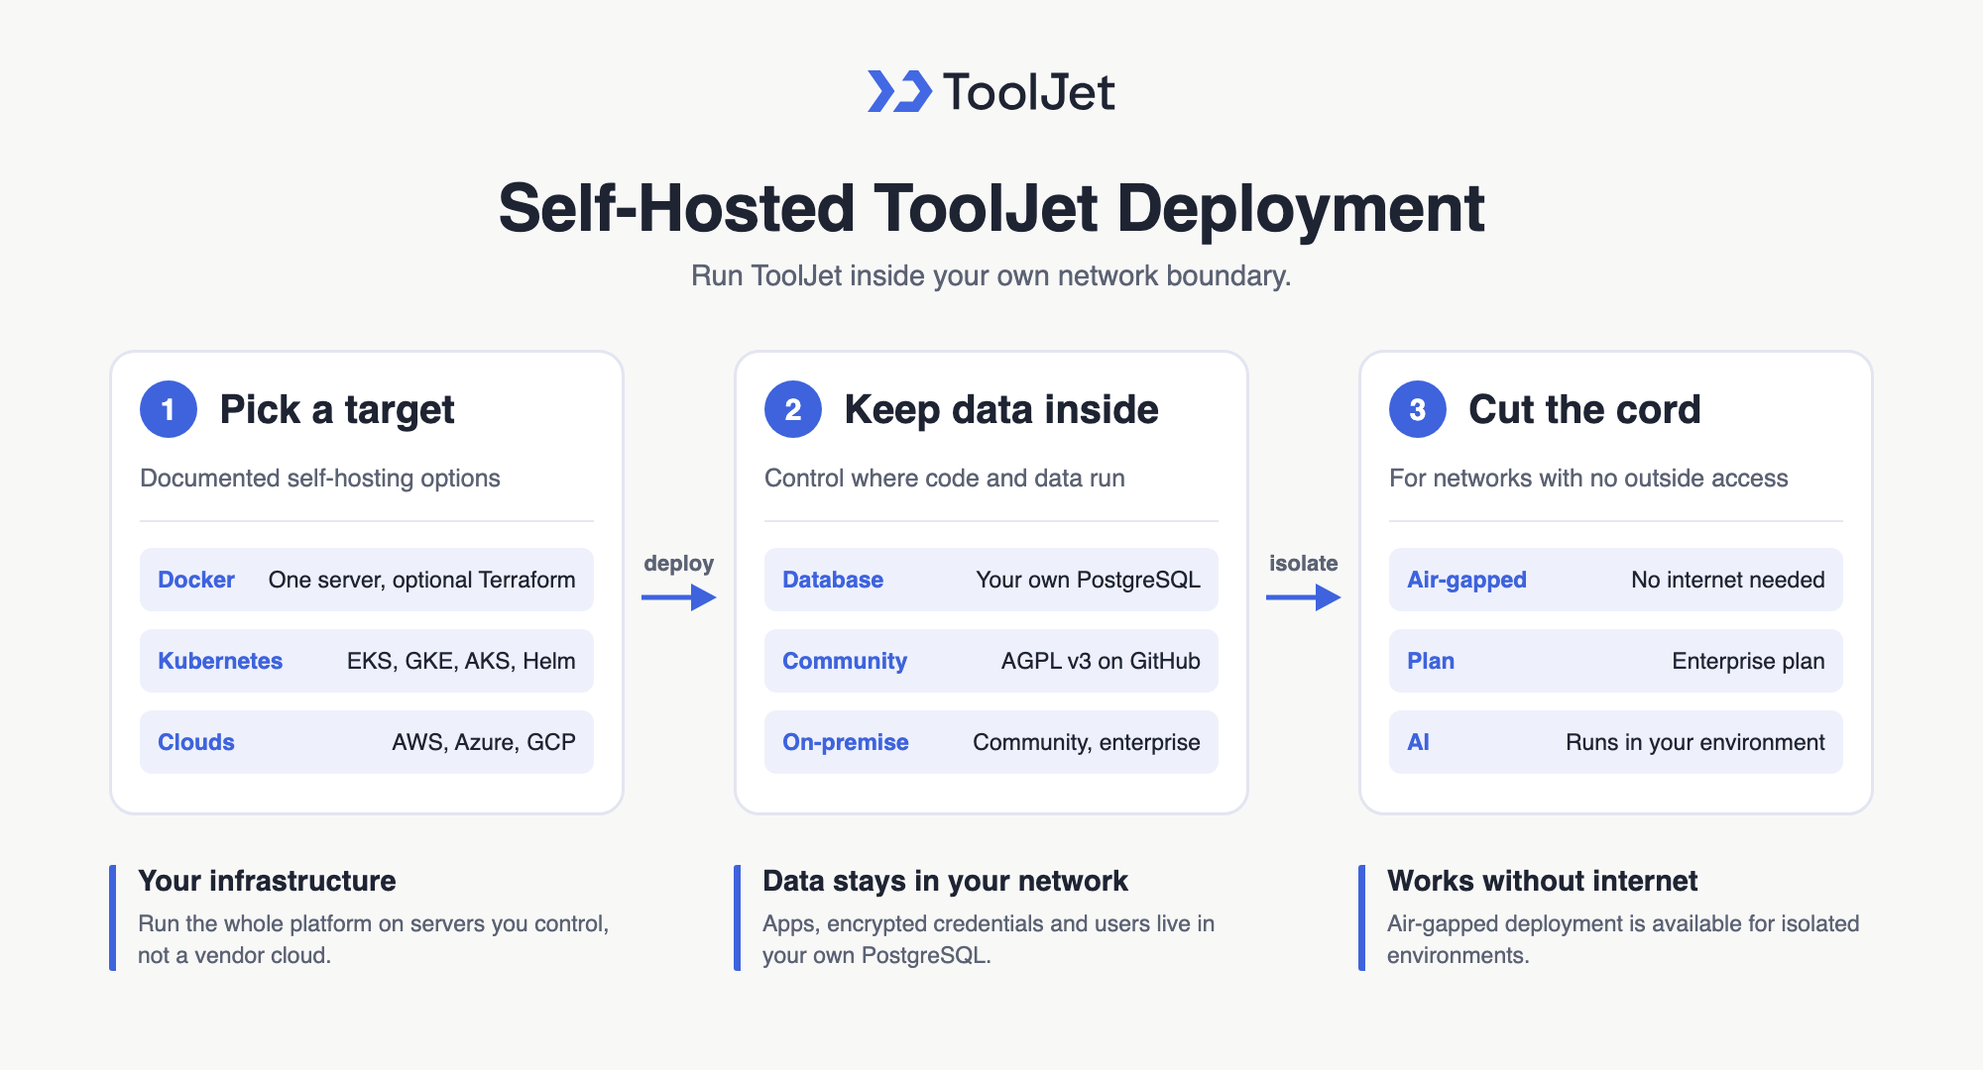Click the Works without internet heading
The image size is (1983, 1070).
click(x=1542, y=881)
